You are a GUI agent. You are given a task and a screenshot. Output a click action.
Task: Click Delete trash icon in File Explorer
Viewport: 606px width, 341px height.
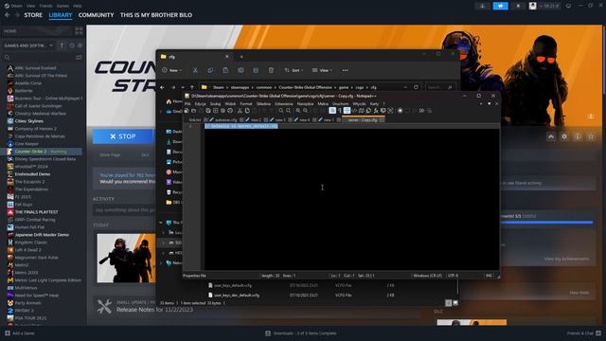click(x=271, y=70)
